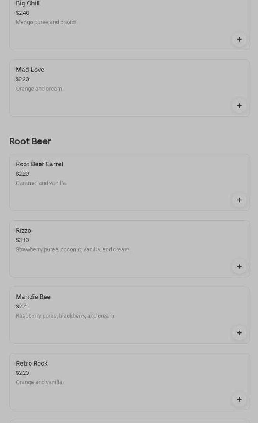
Task: Add Big Chill to the order
Action: click(239, 39)
